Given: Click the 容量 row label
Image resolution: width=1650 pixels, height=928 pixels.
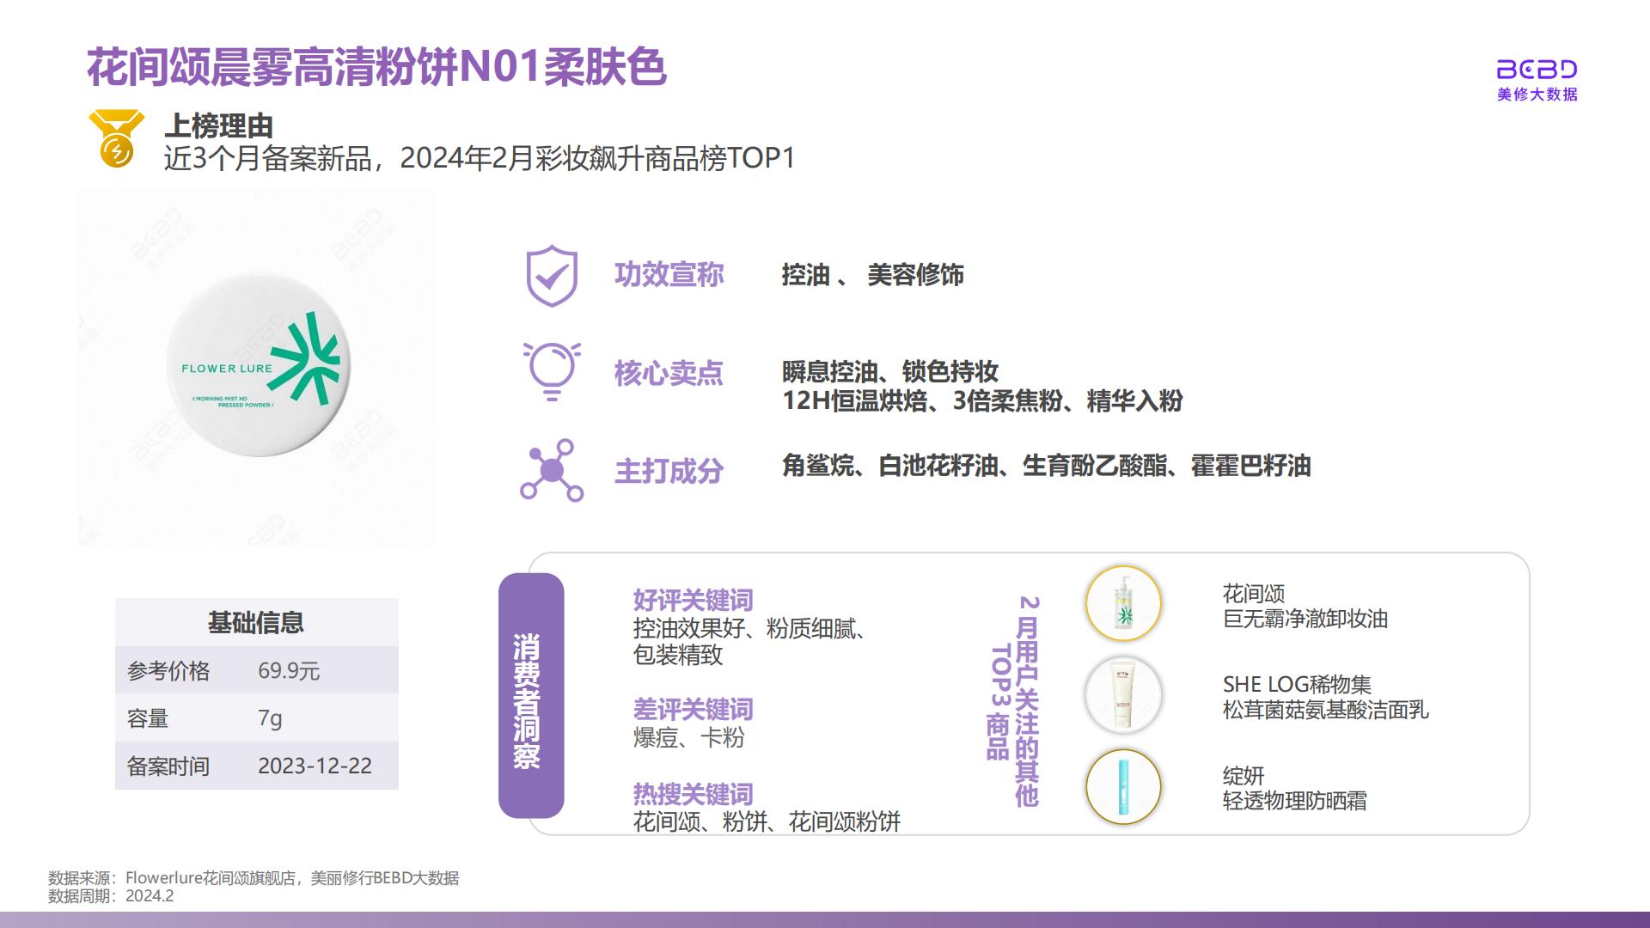Looking at the screenshot, I should 147,718.
